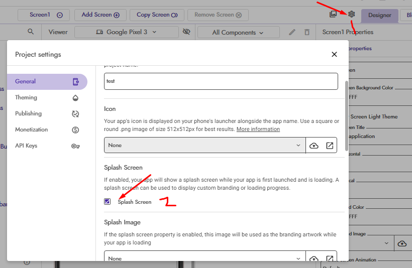Image resolution: width=412 pixels, height=268 pixels.
Task: Toggle hidden components visibility eye icon
Action: [186, 32]
